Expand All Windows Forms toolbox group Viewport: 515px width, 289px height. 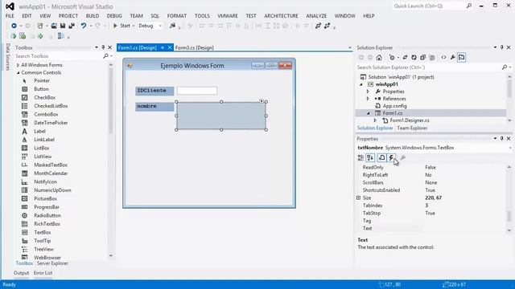[18, 65]
